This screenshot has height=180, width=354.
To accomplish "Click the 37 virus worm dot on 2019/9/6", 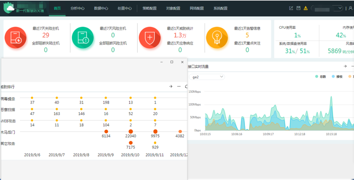I will coord(32,98).
